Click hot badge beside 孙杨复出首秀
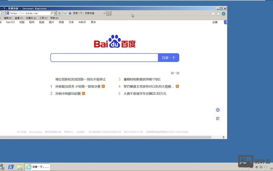273x171 pixels. coord(103,86)
